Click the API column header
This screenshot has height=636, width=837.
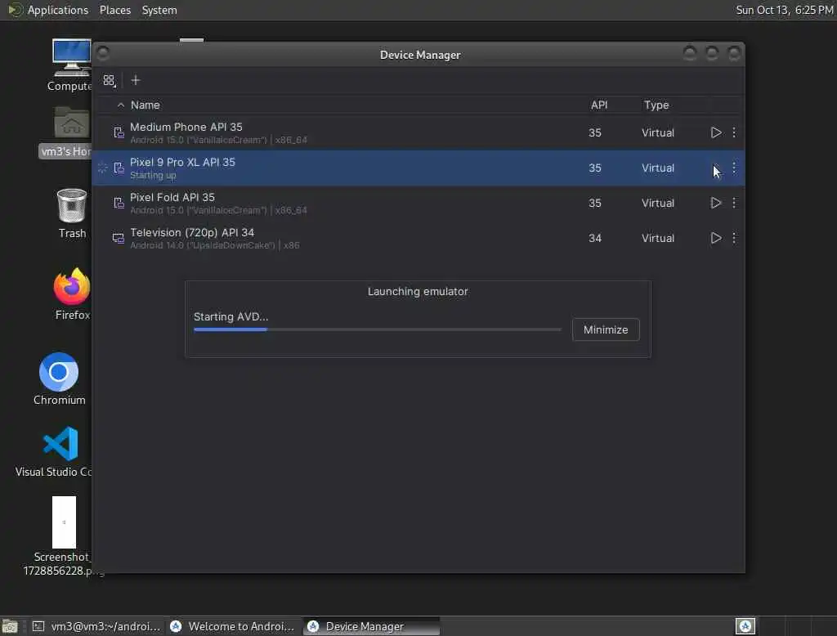[599, 105]
